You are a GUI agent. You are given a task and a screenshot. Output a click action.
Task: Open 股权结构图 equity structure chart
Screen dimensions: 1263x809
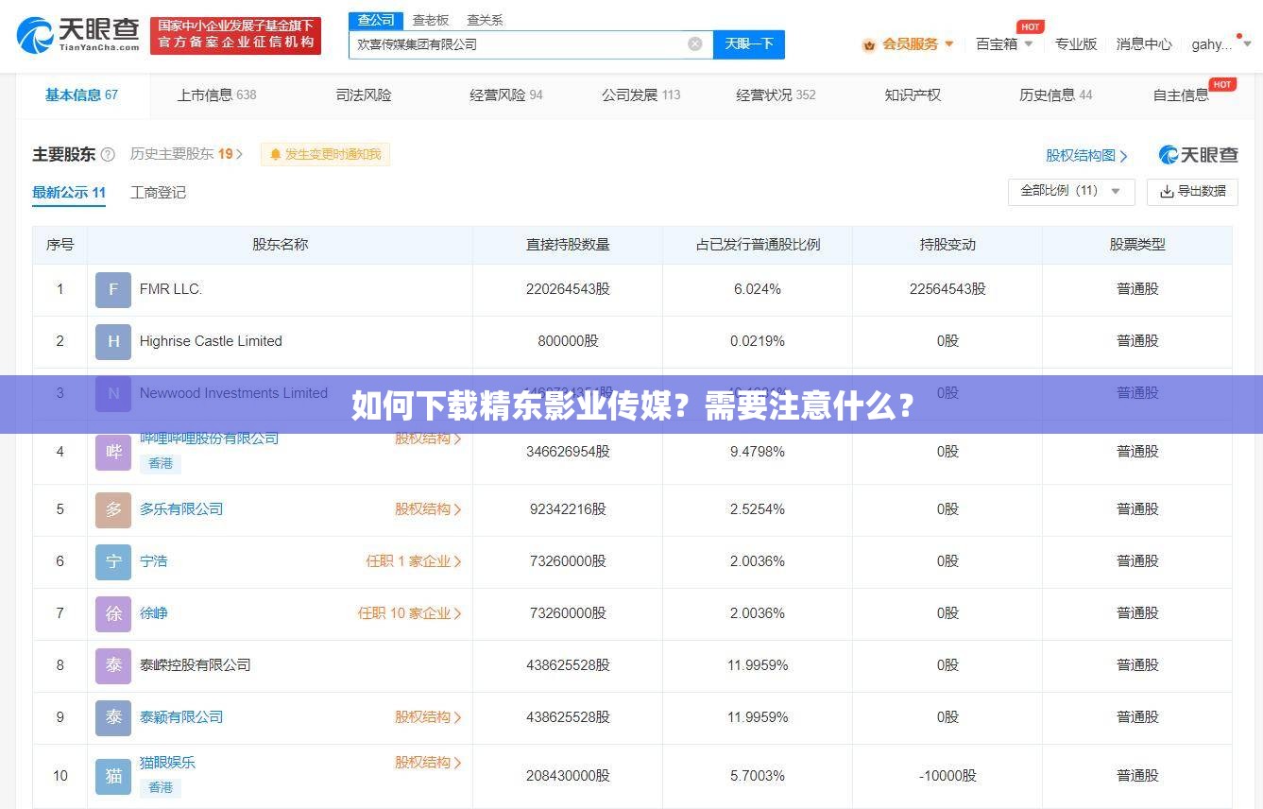point(1084,155)
